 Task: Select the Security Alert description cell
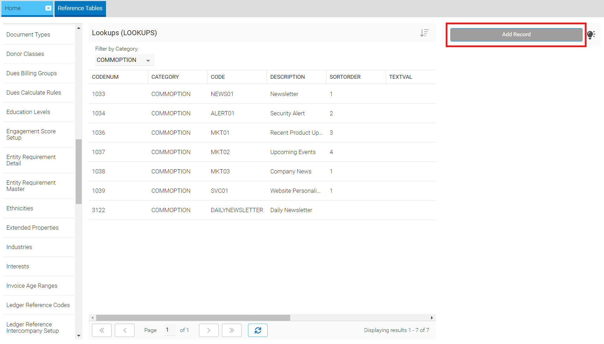coord(297,113)
